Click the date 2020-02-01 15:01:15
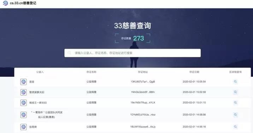Screen dimensions: 253x133 (x=194, y=102)
